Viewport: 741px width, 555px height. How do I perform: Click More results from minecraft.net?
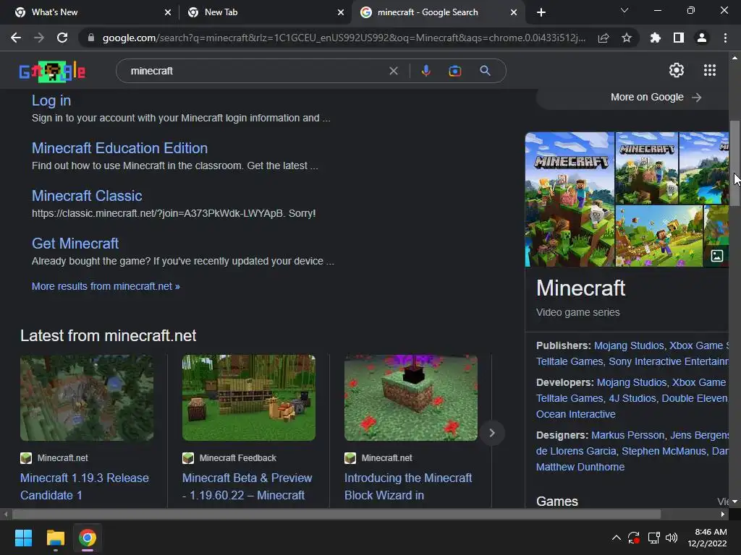click(x=106, y=286)
